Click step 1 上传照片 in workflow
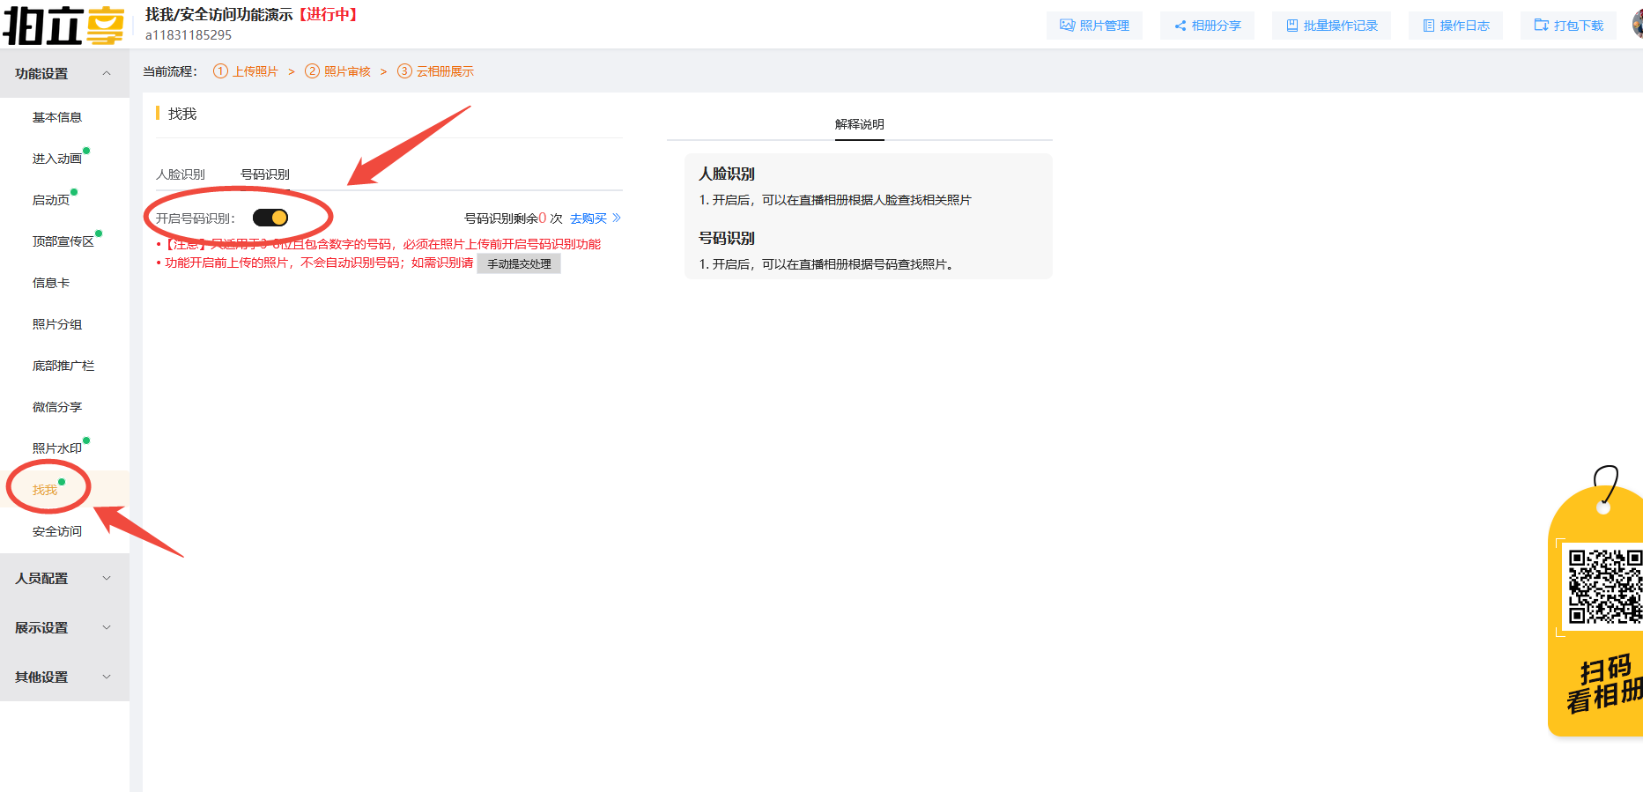 [x=246, y=71]
